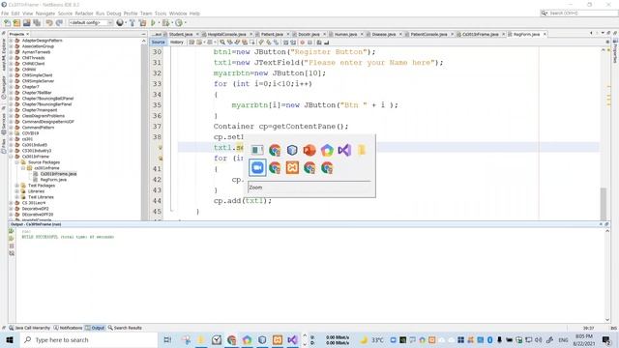
Task: Click the Windows Start button
Action: tap(10, 339)
